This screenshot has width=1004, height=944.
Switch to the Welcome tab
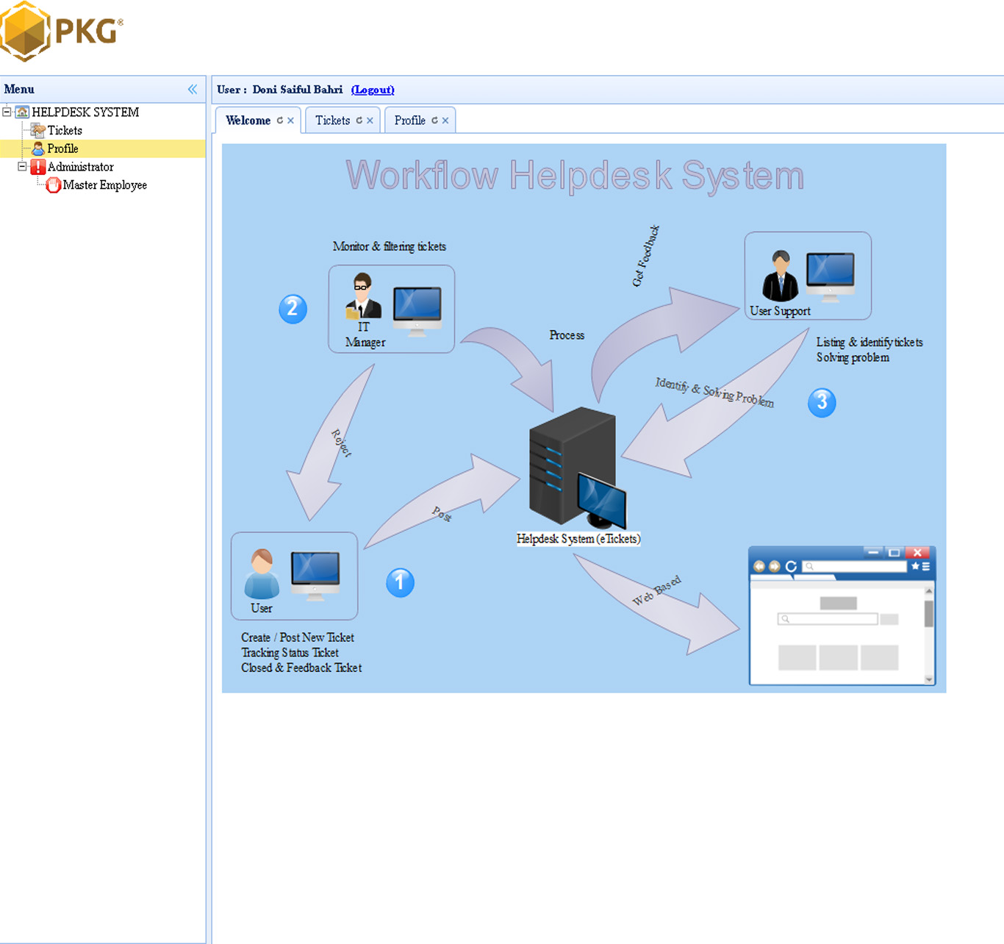(x=248, y=121)
